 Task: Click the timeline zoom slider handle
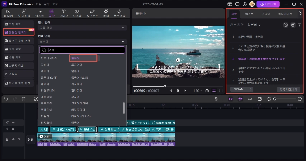pyautogui.click(x=274, y=99)
